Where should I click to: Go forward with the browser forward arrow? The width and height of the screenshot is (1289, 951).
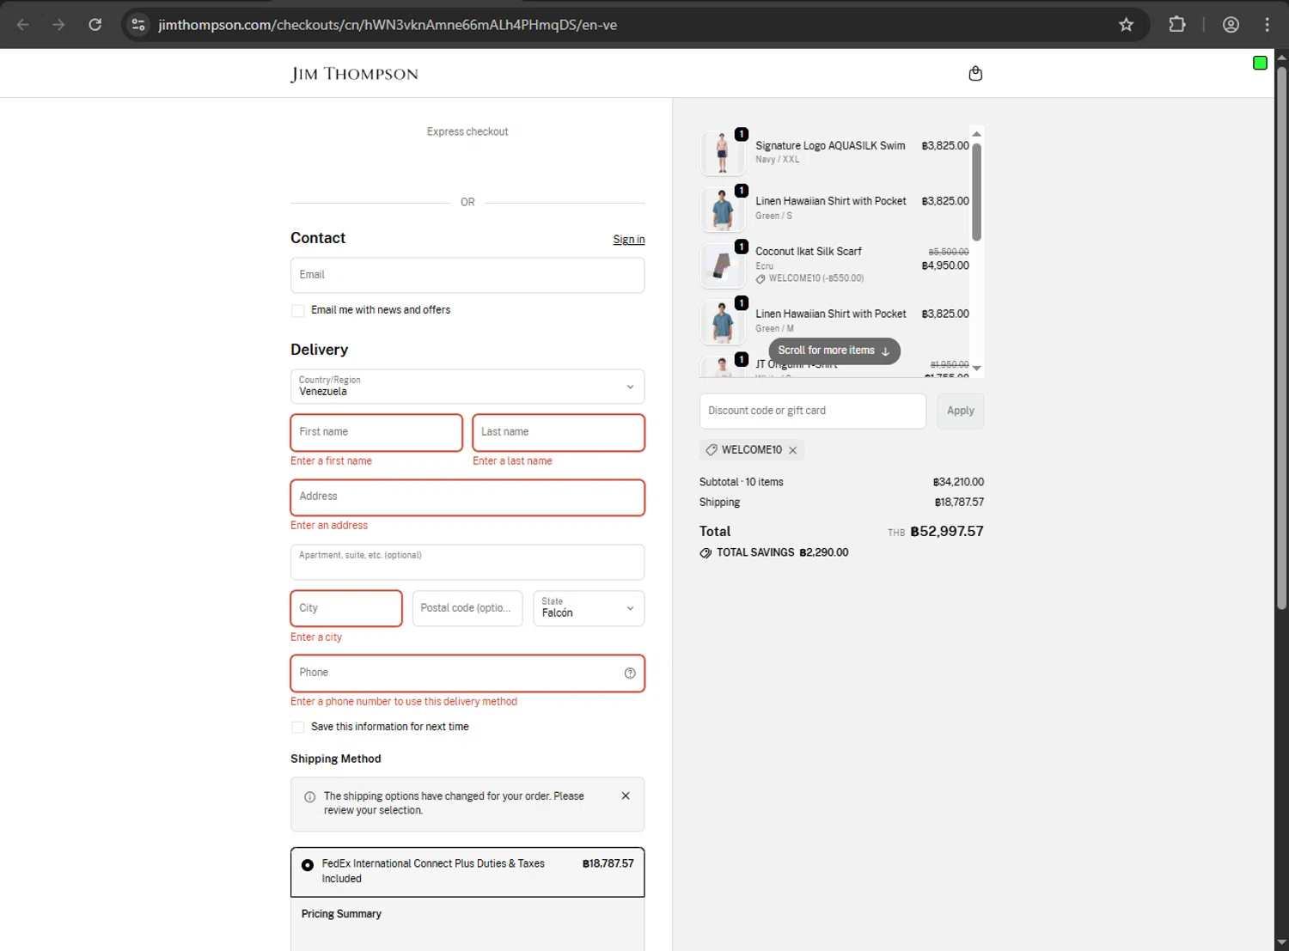[58, 25]
